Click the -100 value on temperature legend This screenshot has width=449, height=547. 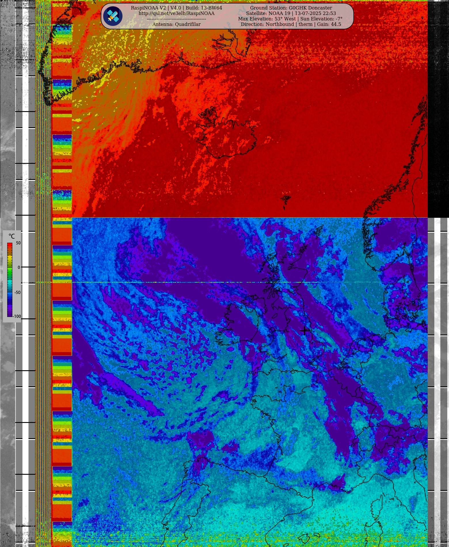pyautogui.click(x=17, y=316)
